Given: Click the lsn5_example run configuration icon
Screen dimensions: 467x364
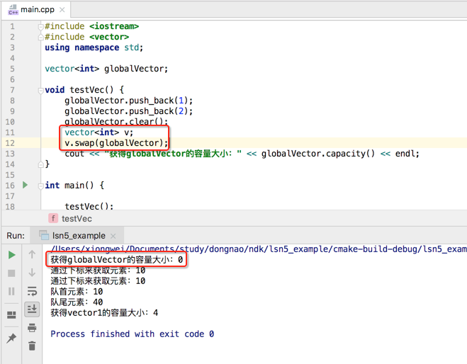Looking at the screenshot, I should 44,235.
